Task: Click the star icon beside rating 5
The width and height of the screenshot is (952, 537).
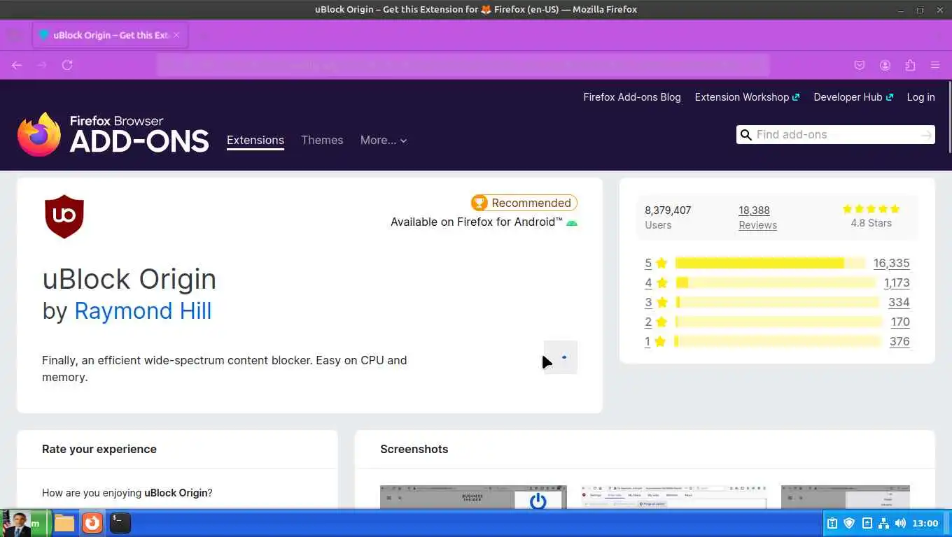Action: tap(661, 264)
